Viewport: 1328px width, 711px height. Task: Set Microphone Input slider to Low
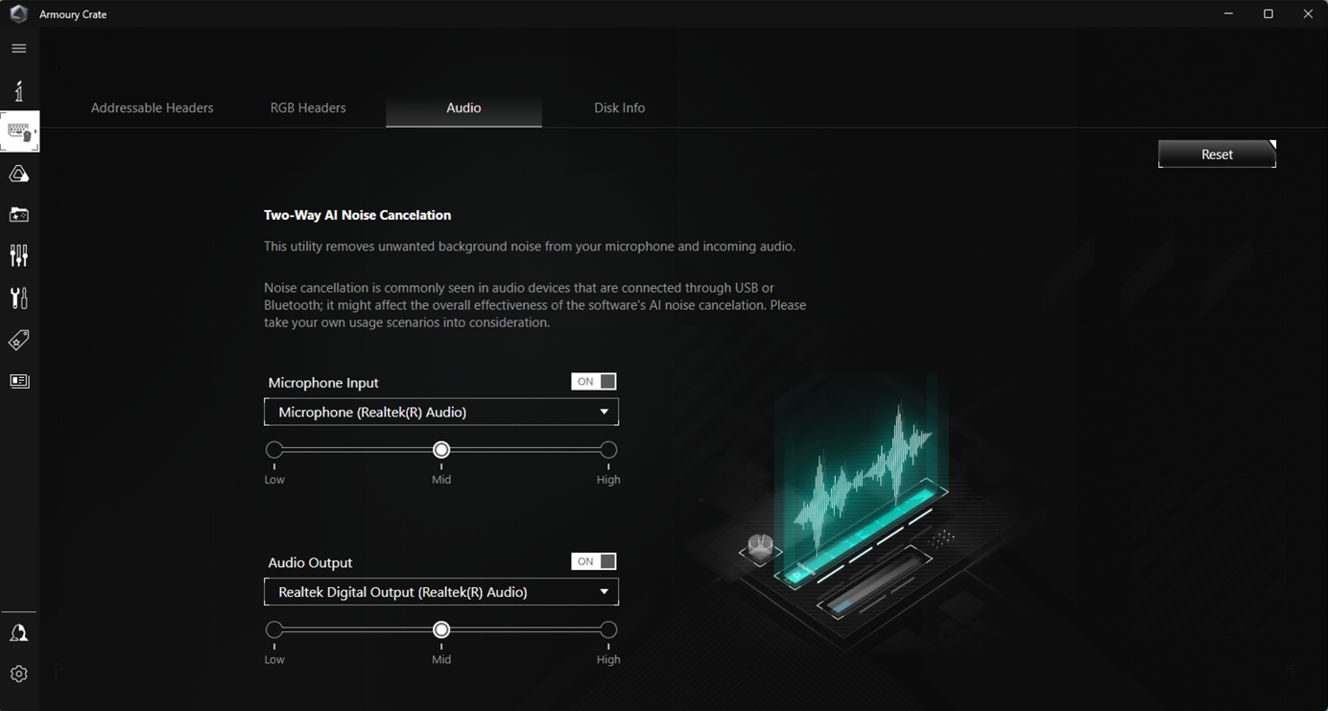point(274,449)
